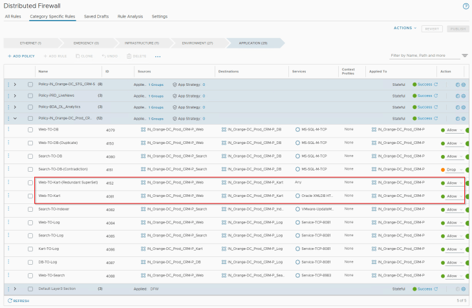Click the filter lines icon beside search box

coord(464,56)
